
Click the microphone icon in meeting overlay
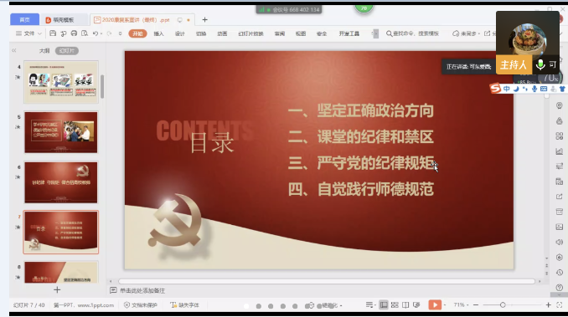click(540, 64)
